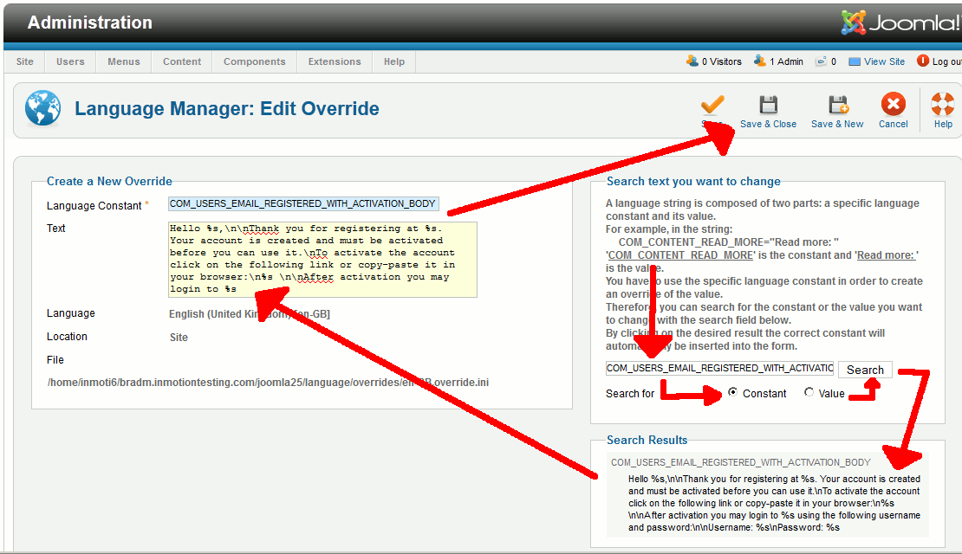Click the 'Create a New Override' heading

[109, 182]
